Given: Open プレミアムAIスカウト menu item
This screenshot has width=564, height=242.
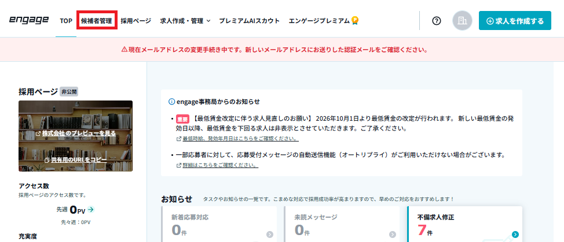Looking at the screenshot, I should (x=249, y=21).
